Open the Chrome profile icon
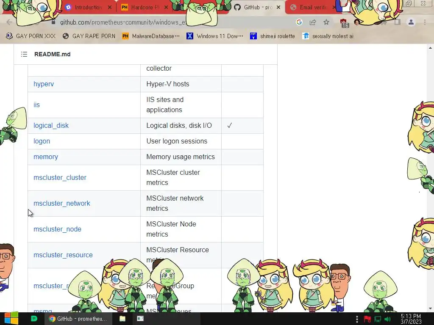The width and height of the screenshot is (434, 325). 411,22
